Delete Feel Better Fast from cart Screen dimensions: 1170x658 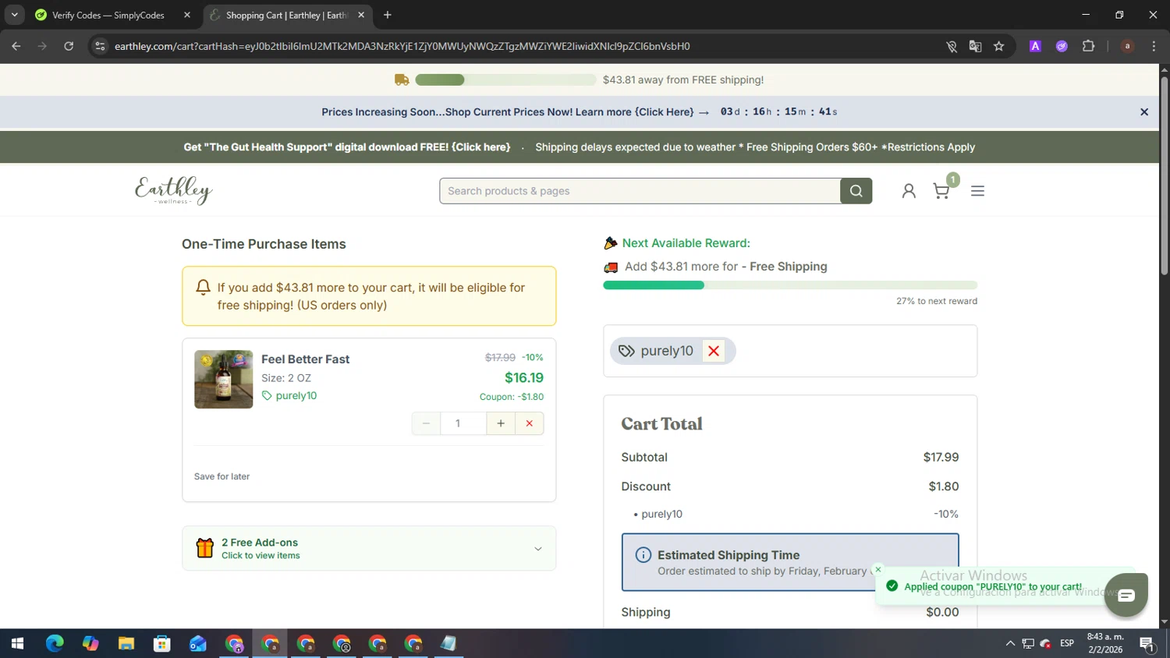click(x=530, y=423)
